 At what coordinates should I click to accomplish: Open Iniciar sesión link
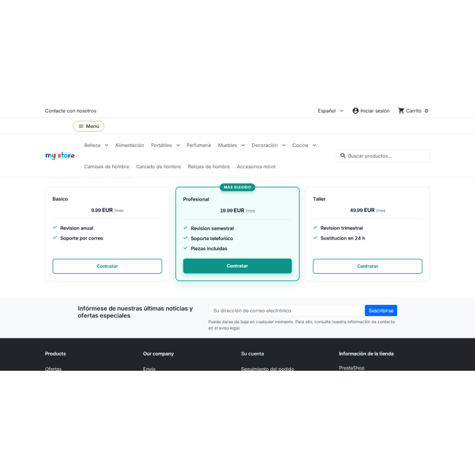375,111
